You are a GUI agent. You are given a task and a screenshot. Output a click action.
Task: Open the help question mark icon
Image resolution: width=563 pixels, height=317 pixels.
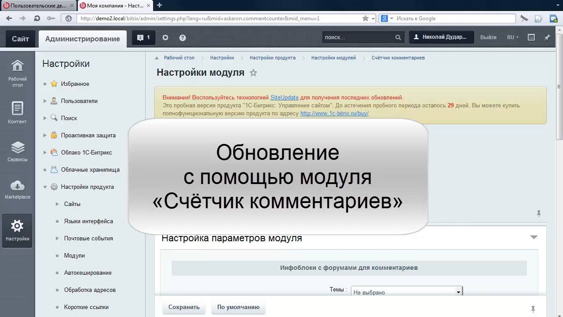pos(183,37)
